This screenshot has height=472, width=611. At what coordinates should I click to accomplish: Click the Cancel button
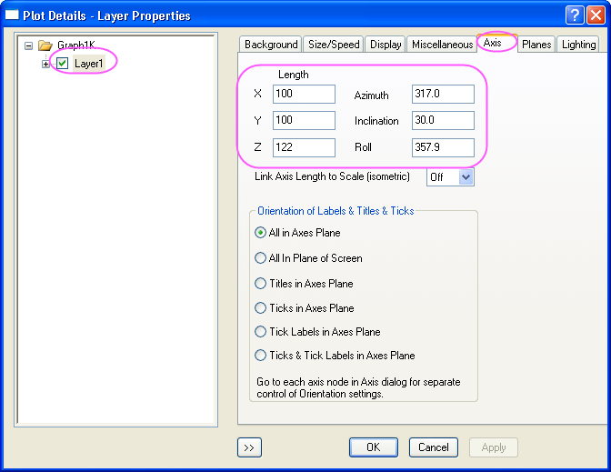click(434, 447)
